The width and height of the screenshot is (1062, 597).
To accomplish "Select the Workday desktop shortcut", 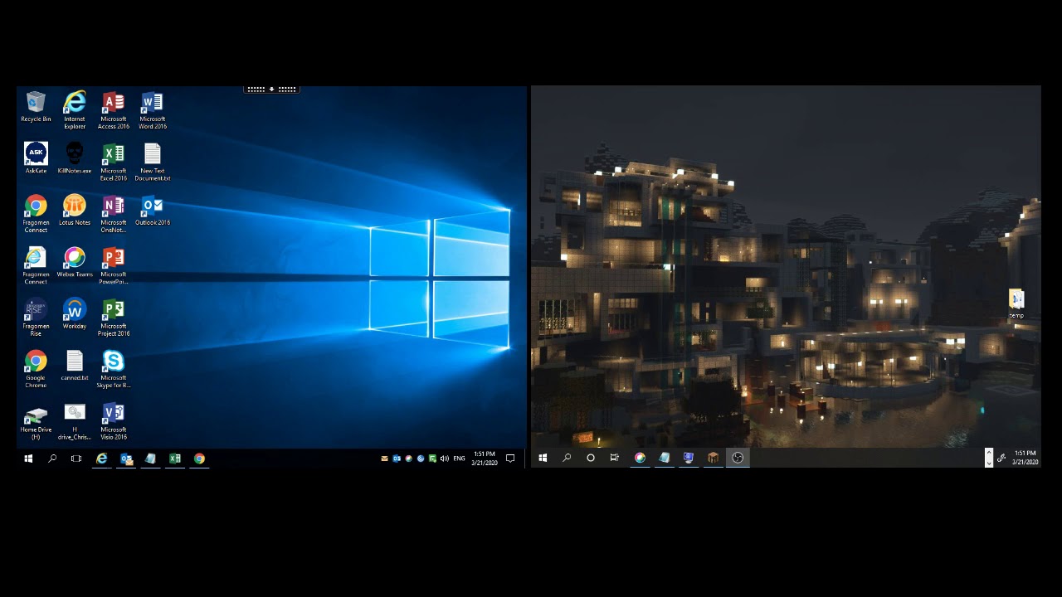I will point(75,313).
